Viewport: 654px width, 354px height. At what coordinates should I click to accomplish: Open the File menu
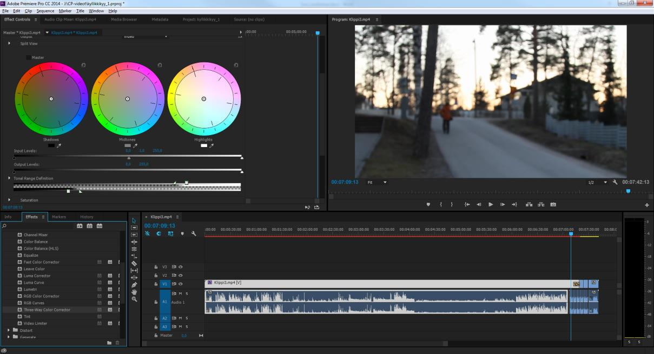tap(6, 11)
